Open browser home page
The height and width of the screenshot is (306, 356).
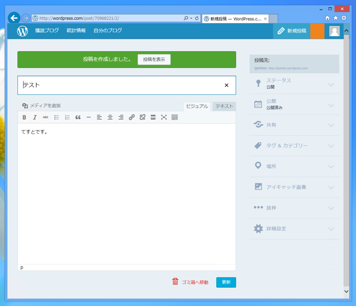pyautogui.click(x=327, y=18)
